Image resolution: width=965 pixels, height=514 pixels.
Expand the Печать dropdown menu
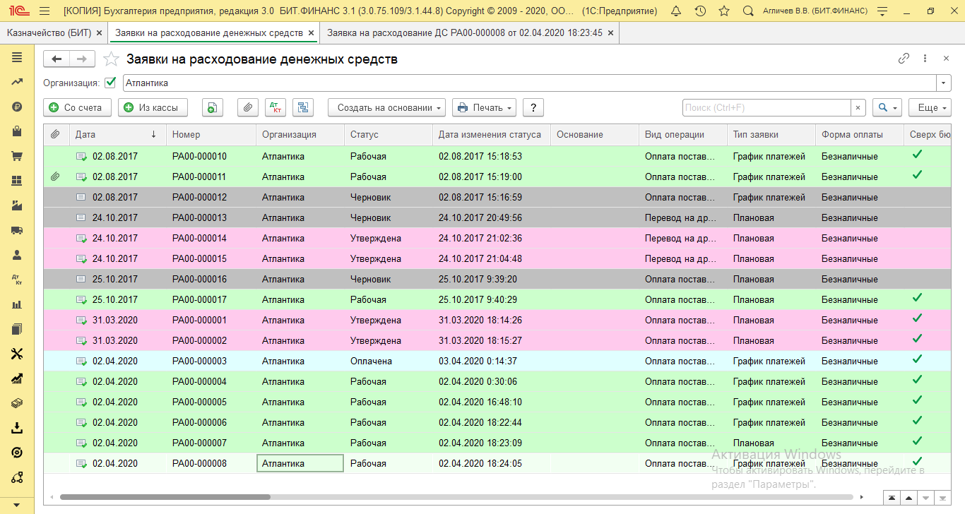(484, 107)
